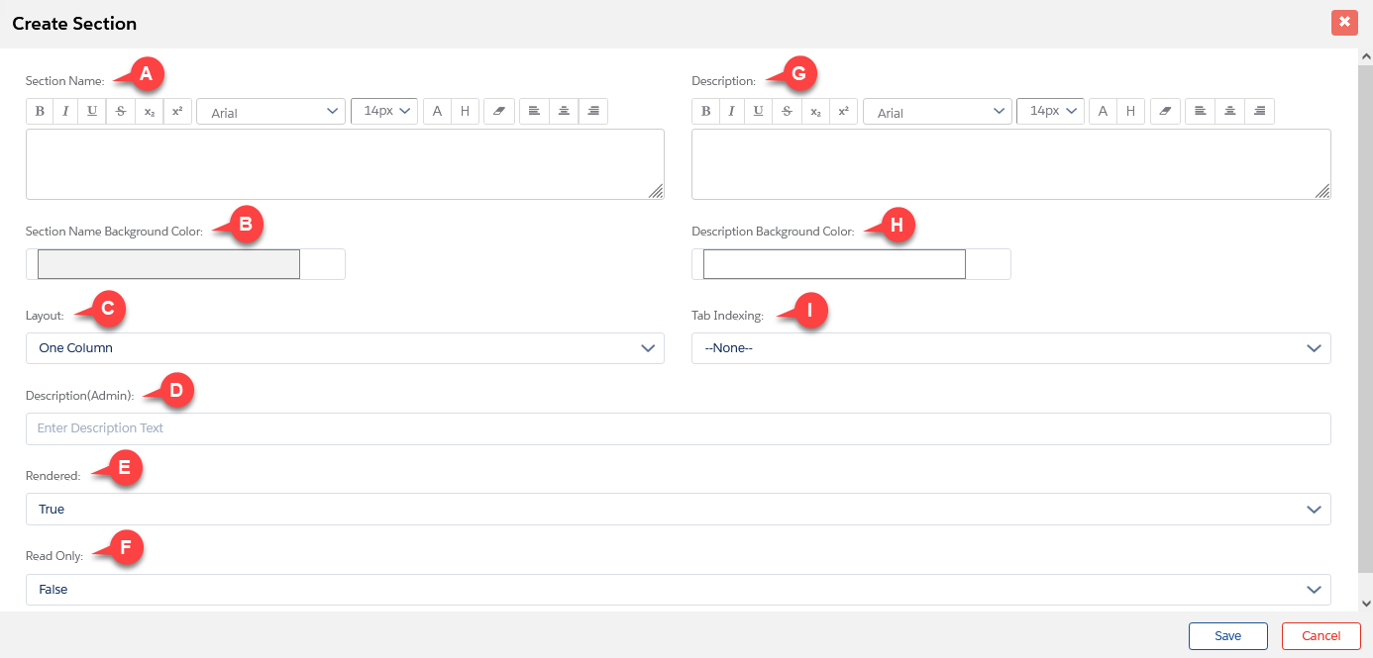Viewport: 1373px width, 658px height.
Task: Click font color 'A' in Section Name toolbar
Action: (437, 112)
